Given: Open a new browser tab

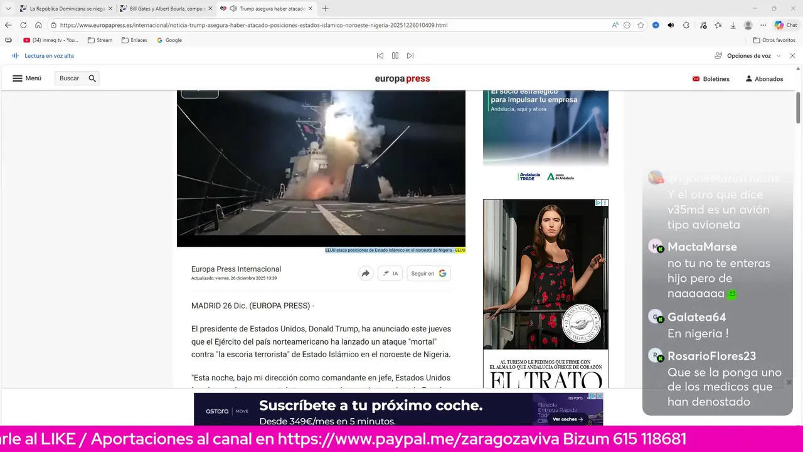Looking at the screenshot, I should click(x=325, y=9).
